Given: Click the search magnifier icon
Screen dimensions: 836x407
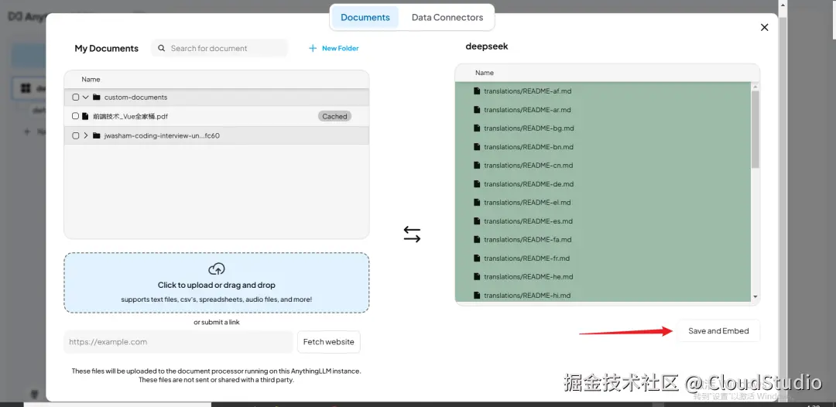Looking at the screenshot, I should click(162, 48).
